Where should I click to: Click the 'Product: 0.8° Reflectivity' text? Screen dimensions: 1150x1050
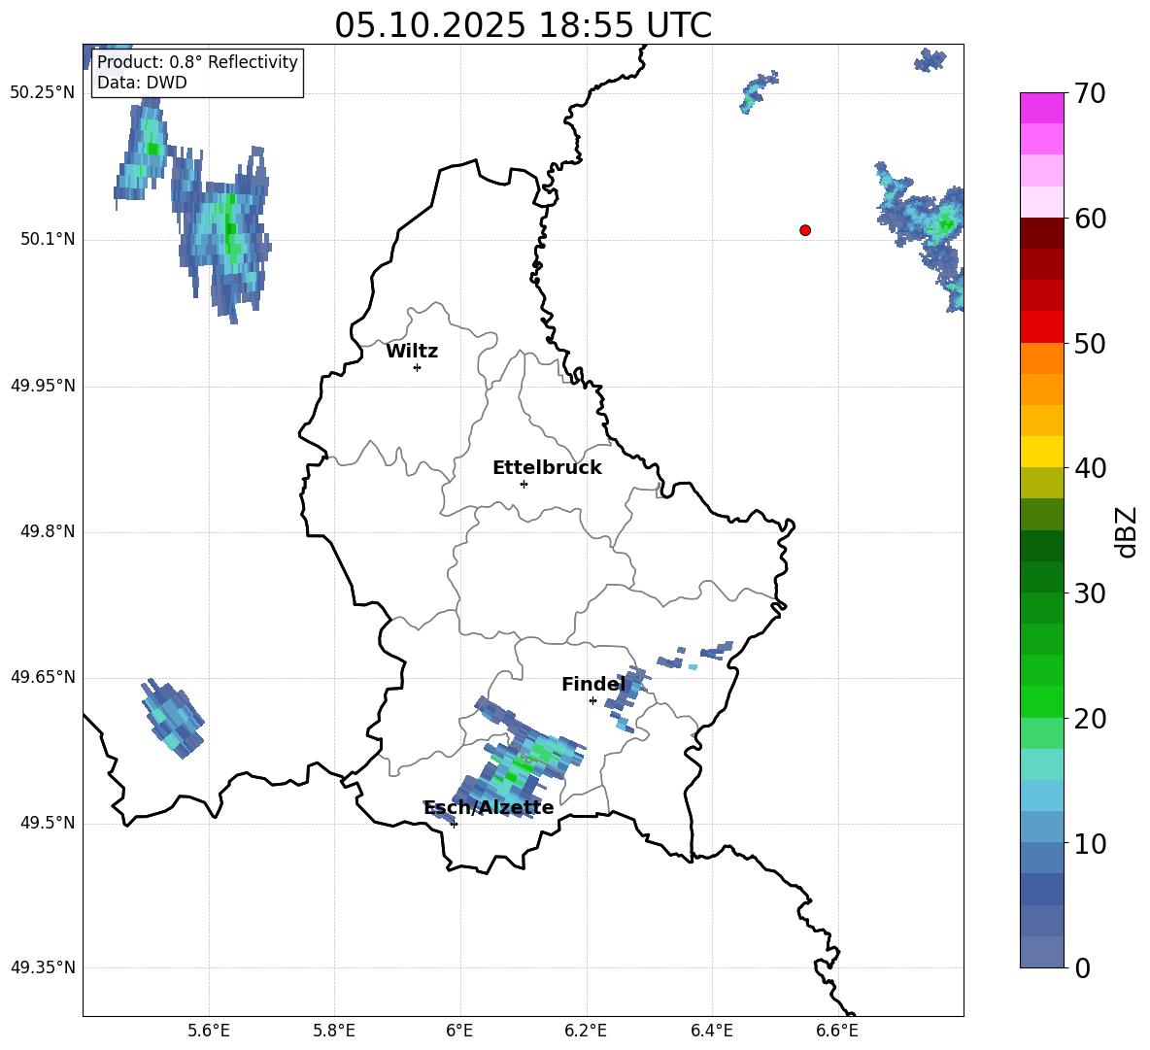(x=197, y=62)
